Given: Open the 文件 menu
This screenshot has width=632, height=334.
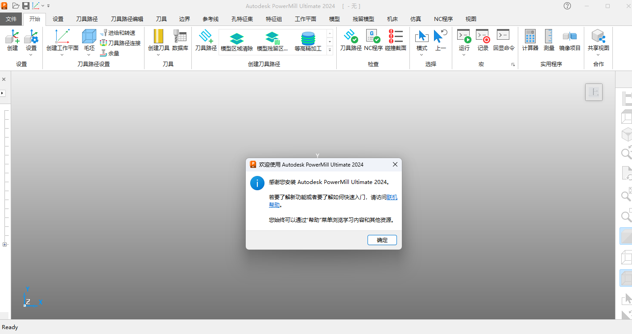Looking at the screenshot, I should coord(11,19).
